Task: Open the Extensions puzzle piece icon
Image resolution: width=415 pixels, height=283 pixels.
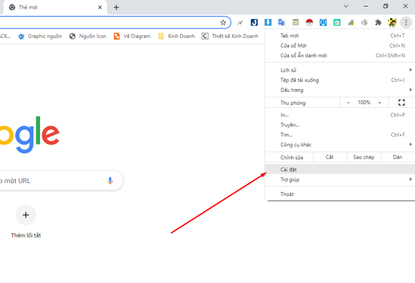Action: [x=378, y=23]
